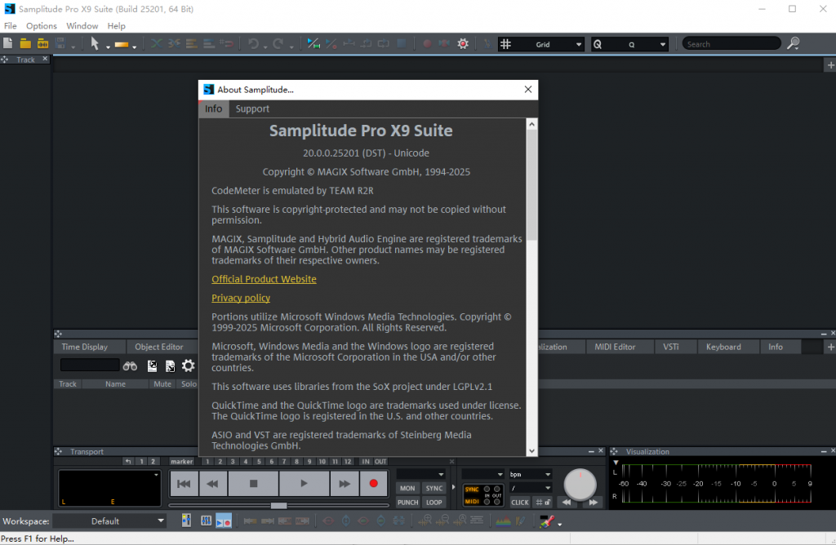Click the Stop button in transport
836x545 pixels.
coord(253,484)
